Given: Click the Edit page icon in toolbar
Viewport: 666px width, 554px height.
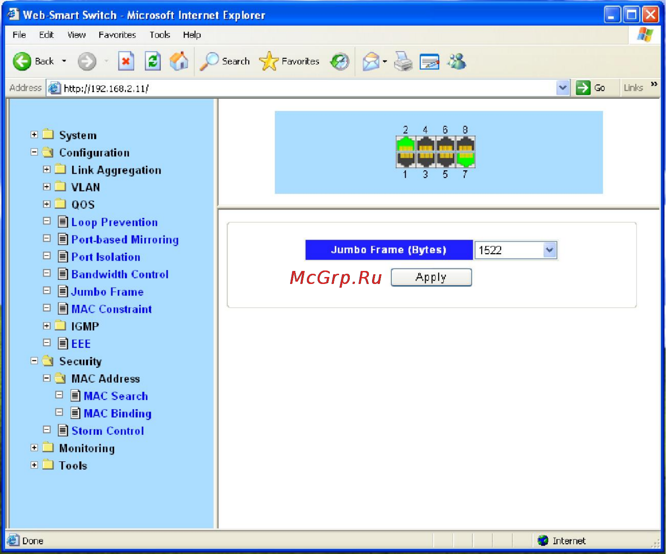Looking at the screenshot, I should click(429, 61).
